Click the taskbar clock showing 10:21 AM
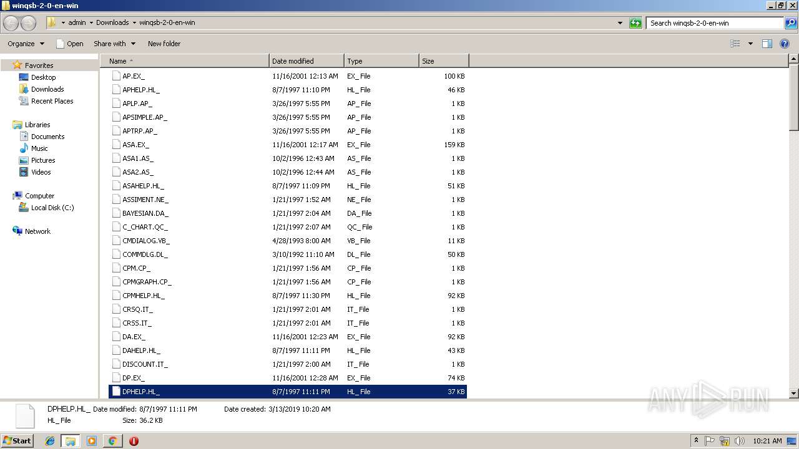This screenshot has width=799, height=449. coord(767,441)
